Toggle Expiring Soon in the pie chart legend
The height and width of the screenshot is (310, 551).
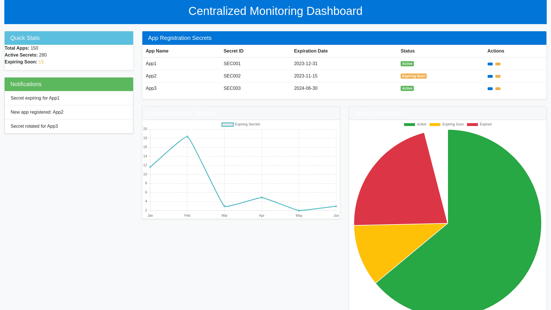click(447, 124)
